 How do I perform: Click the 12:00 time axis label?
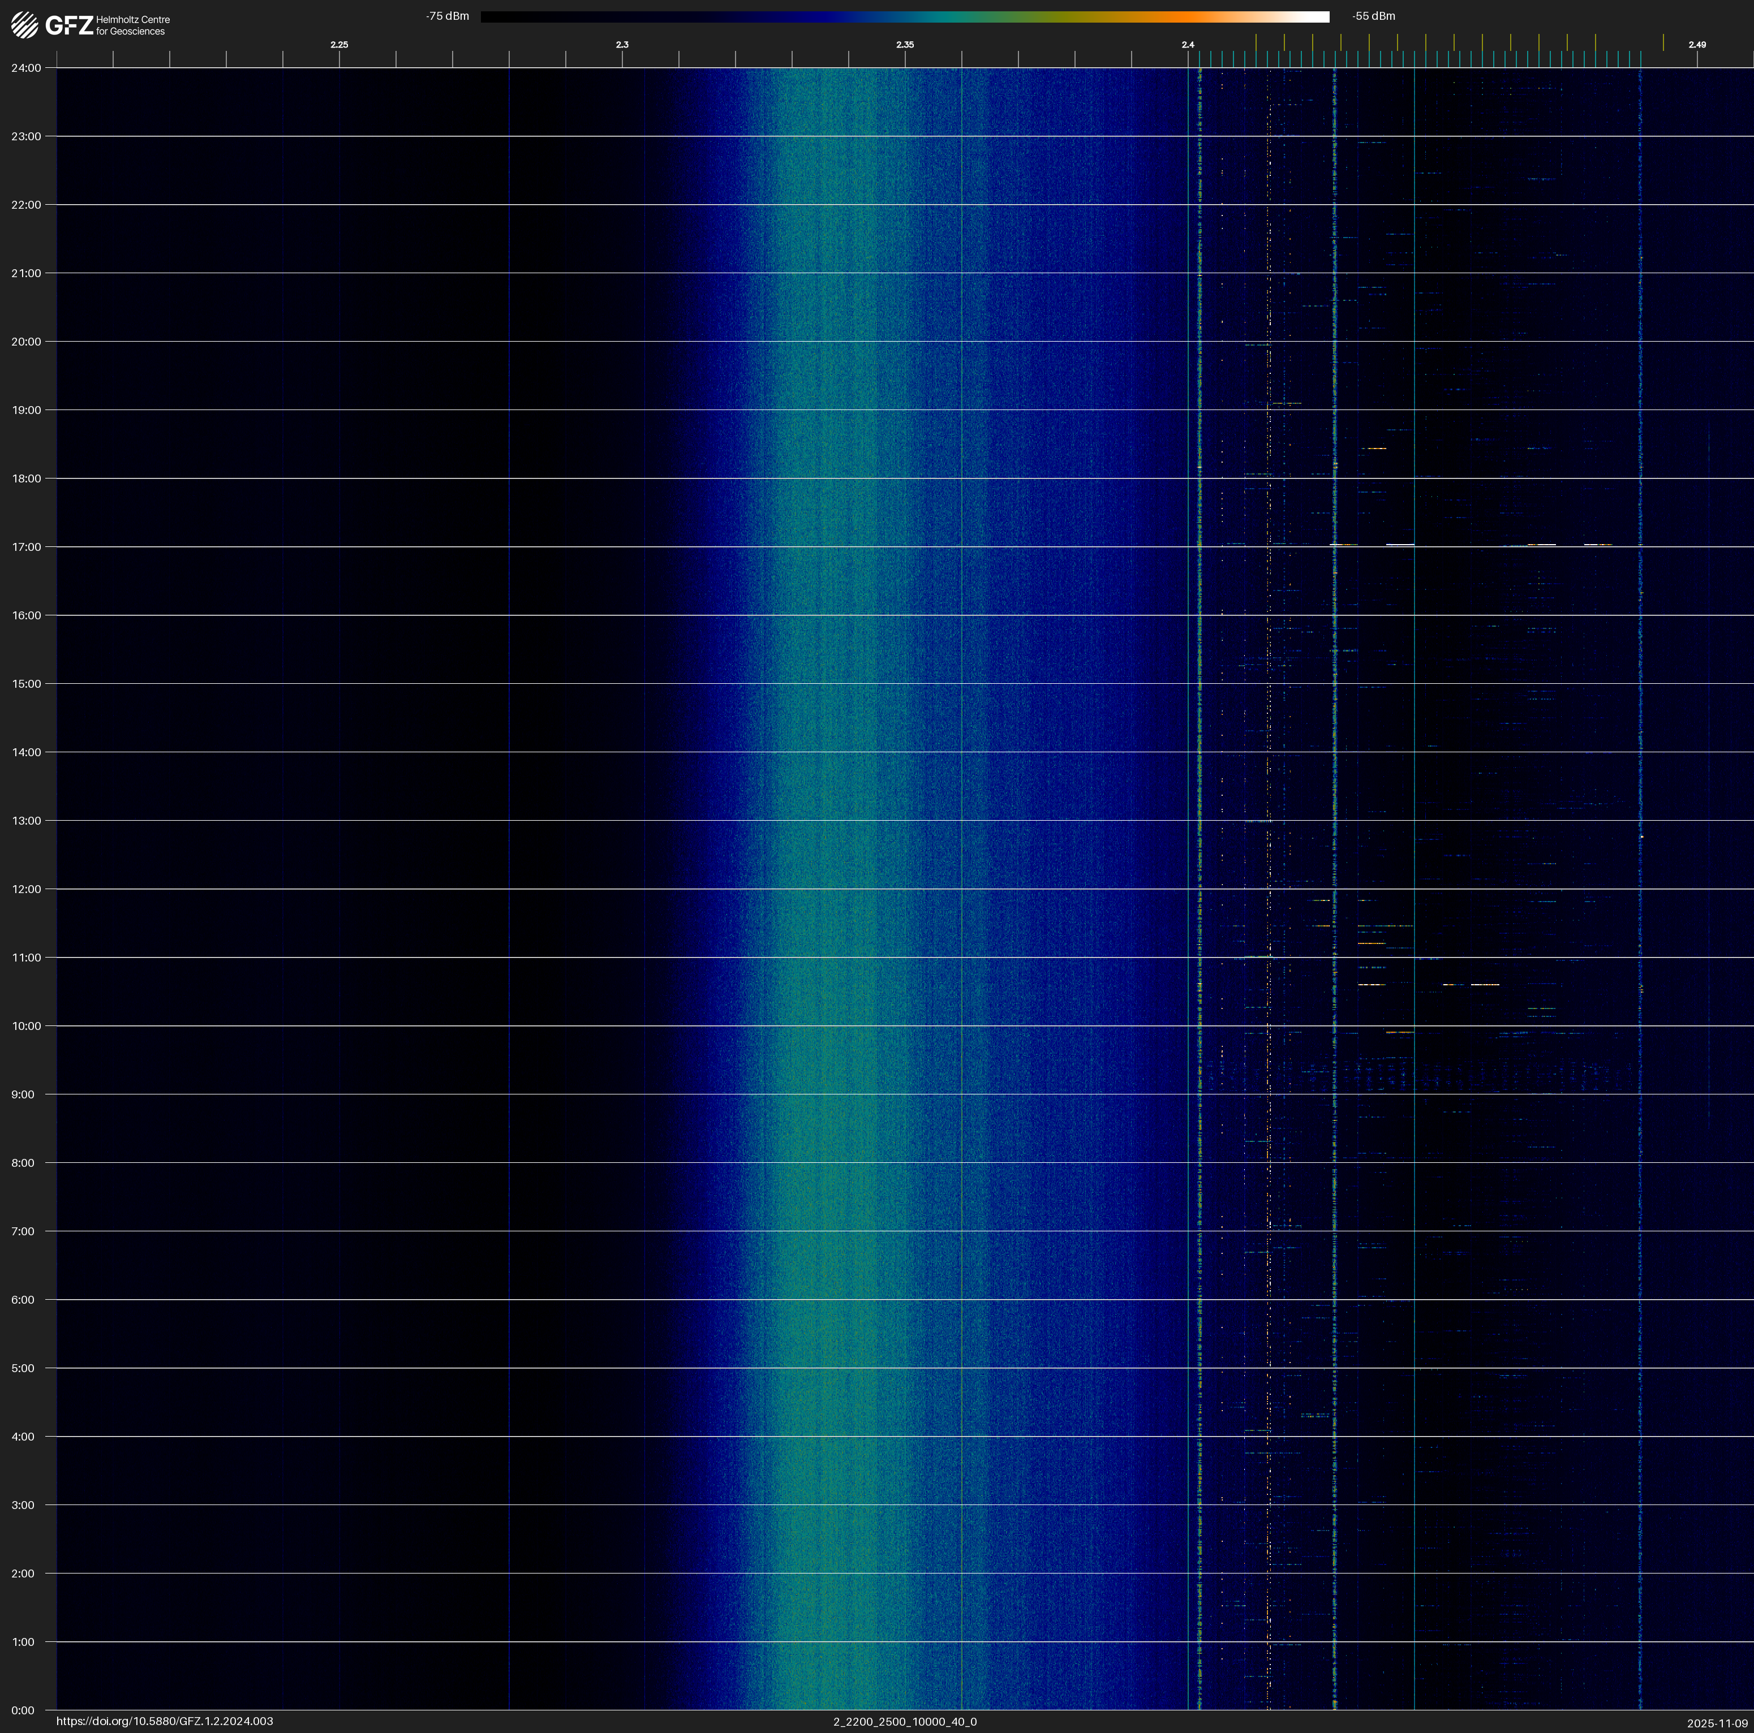[27, 889]
